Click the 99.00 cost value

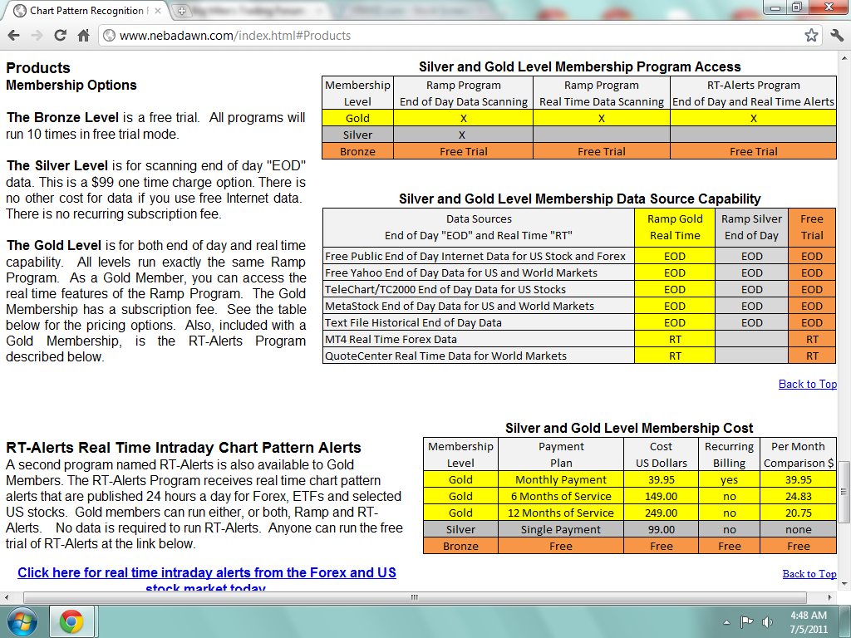(661, 529)
